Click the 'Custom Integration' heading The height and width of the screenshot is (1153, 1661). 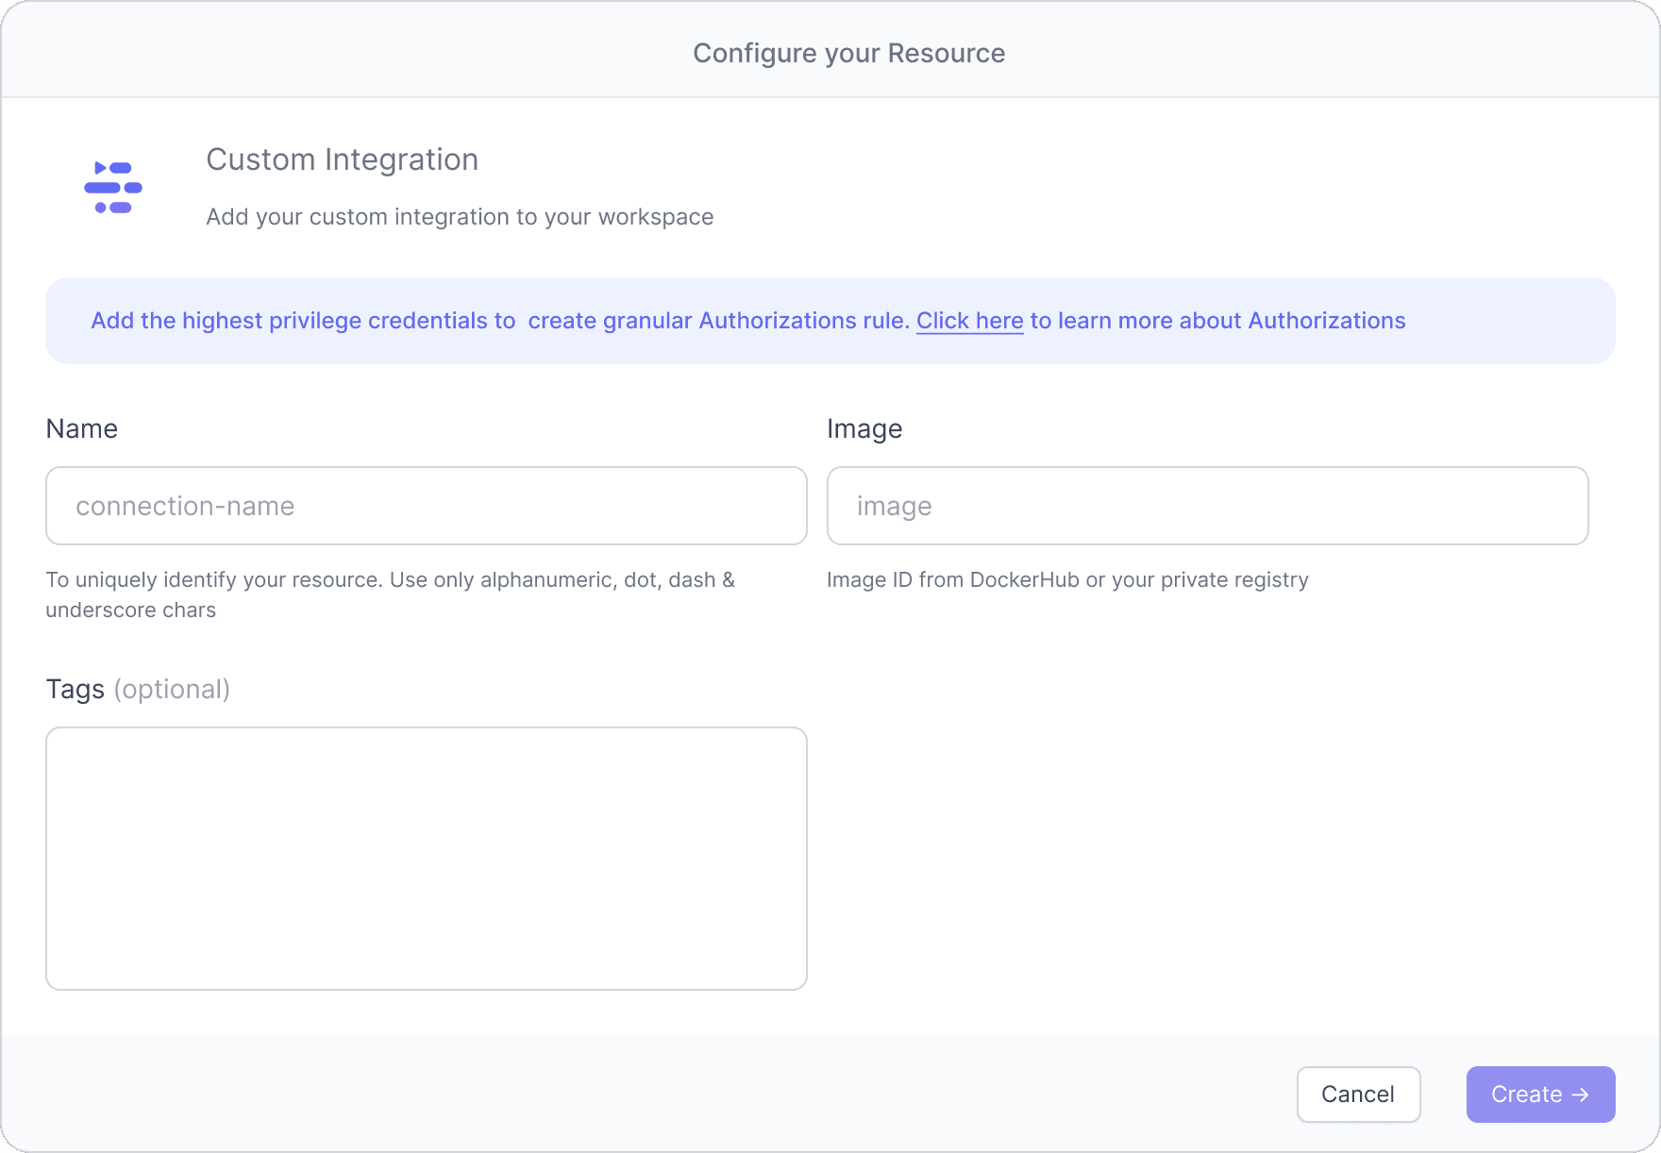point(342,160)
